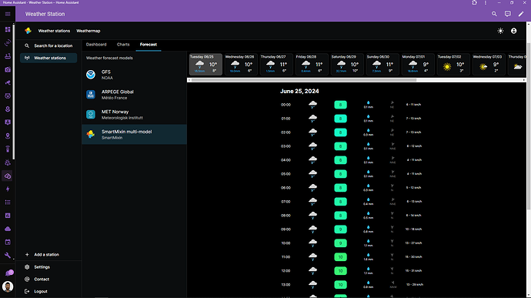Click the Search for a location field
This screenshot has width=531, height=298.
coord(48,45)
